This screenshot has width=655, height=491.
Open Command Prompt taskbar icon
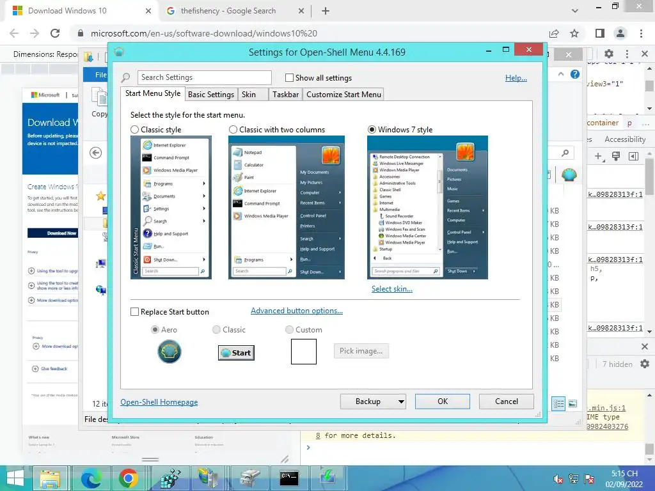(288, 478)
